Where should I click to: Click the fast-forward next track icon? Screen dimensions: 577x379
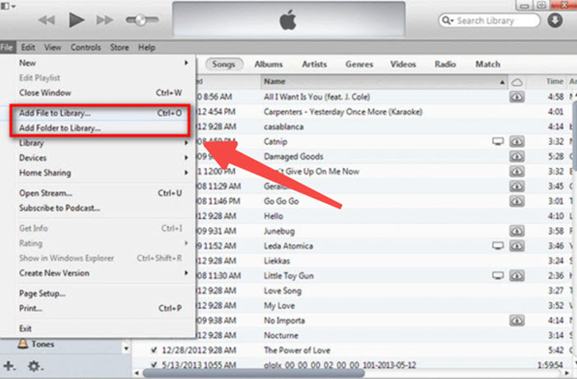[106, 19]
